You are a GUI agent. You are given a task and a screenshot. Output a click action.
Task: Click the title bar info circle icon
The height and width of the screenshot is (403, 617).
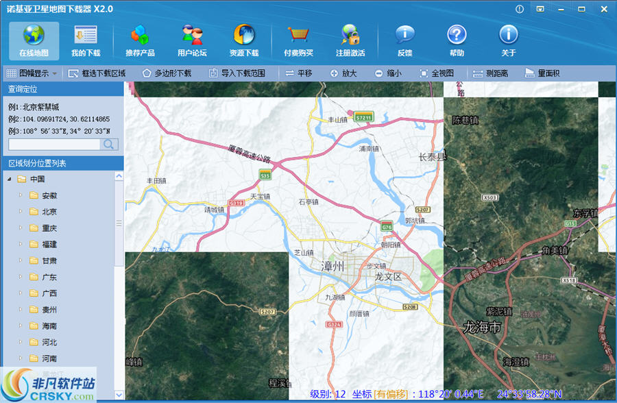520,9
